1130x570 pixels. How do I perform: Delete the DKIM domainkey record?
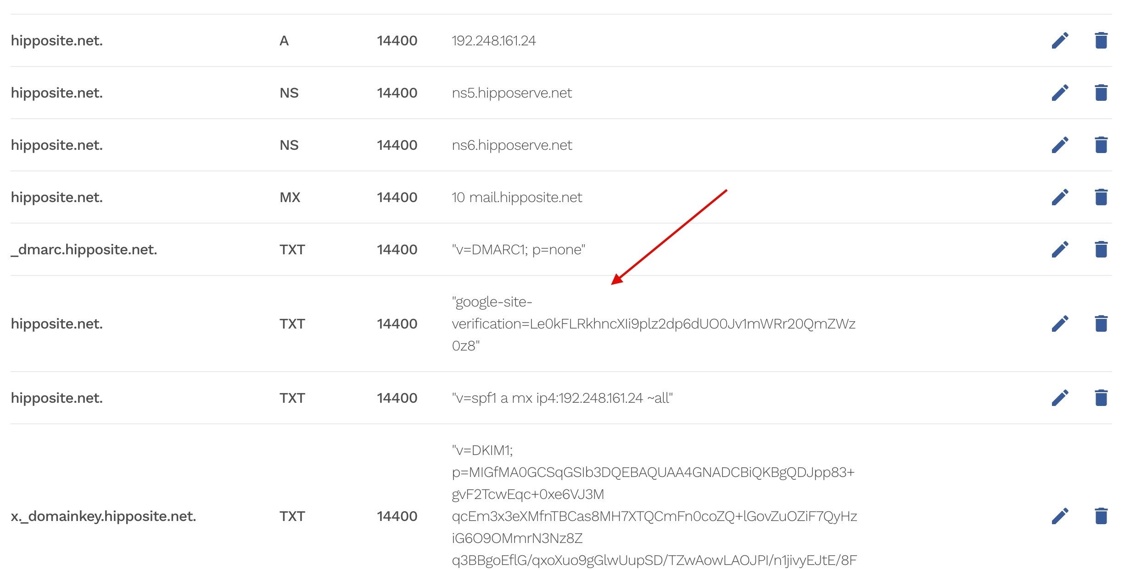pos(1101,516)
